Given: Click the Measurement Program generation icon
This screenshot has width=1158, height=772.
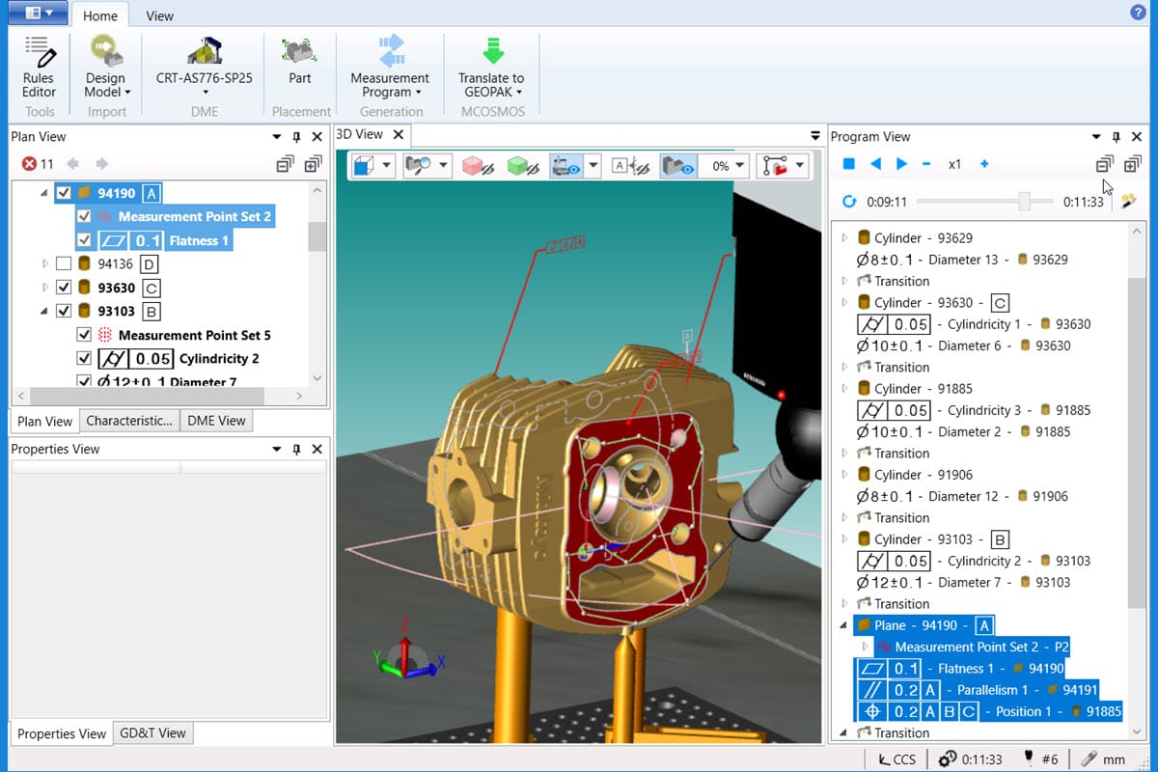Looking at the screenshot, I should point(390,51).
